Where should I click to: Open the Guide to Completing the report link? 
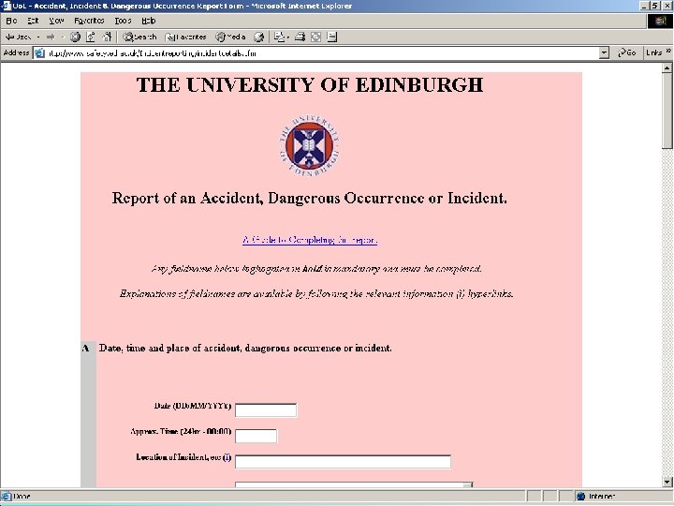(x=310, y=240)
